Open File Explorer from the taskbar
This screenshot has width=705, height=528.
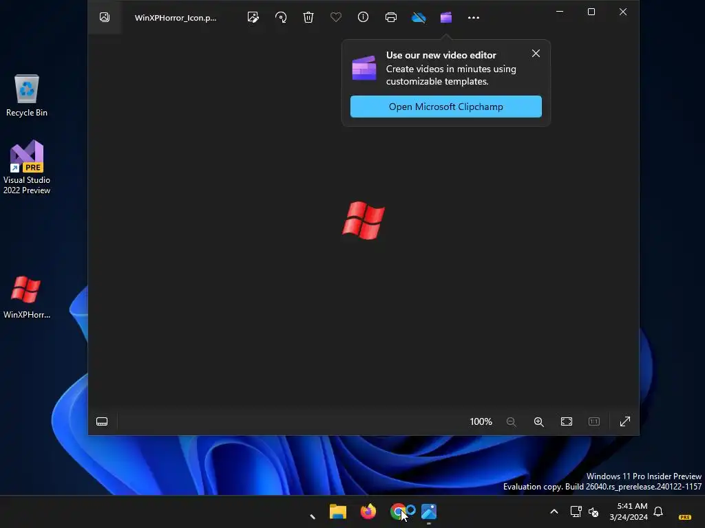point(337,511)
